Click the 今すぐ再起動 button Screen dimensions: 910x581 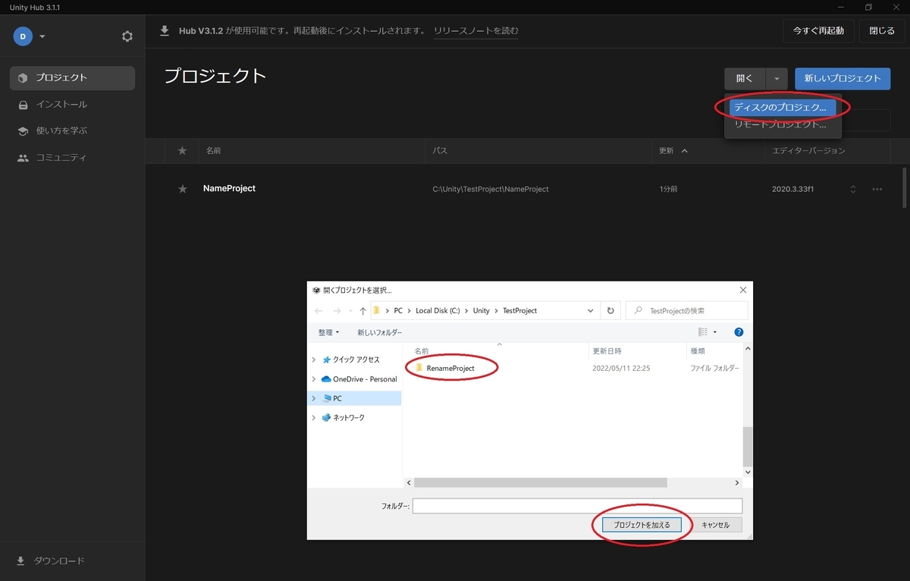[818, 31]
